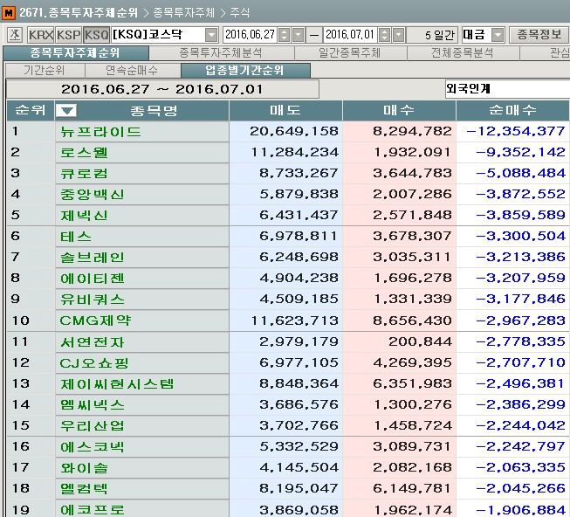Click net value -2,045,266 for 엘컴텍
This screenshot has height=517, width=570.
(520, 489)
